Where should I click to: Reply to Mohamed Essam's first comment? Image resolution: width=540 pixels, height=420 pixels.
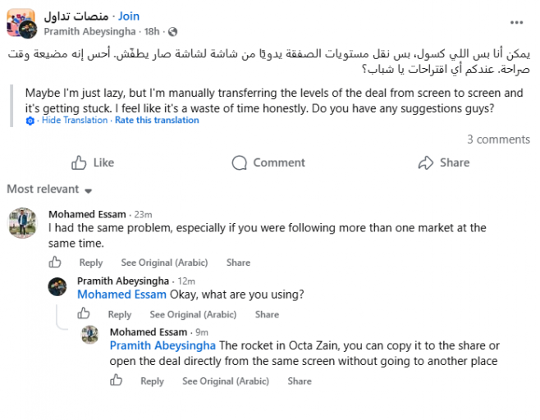pyautogui.click(x=91, y=262)
